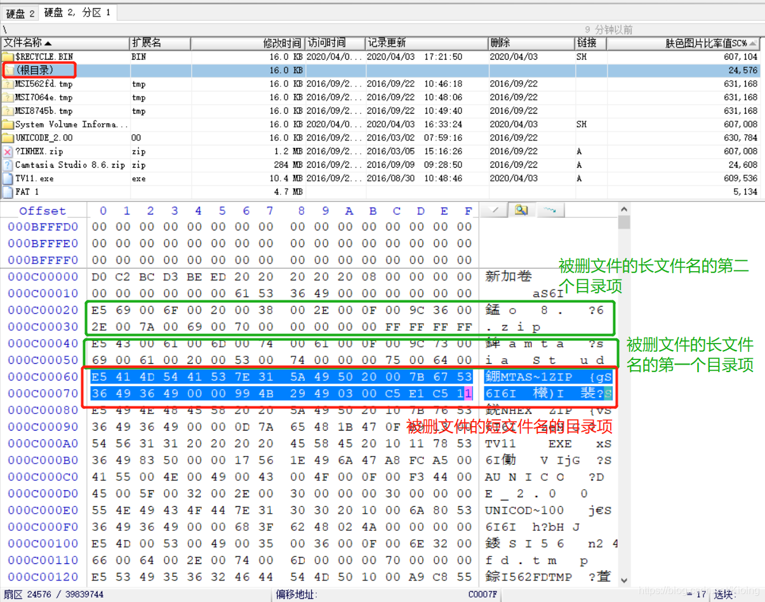The width and height of the screenshot is (765, 602).
Task: Click the 5,134 value in the FAT 1 row
Action: (745, 192)
